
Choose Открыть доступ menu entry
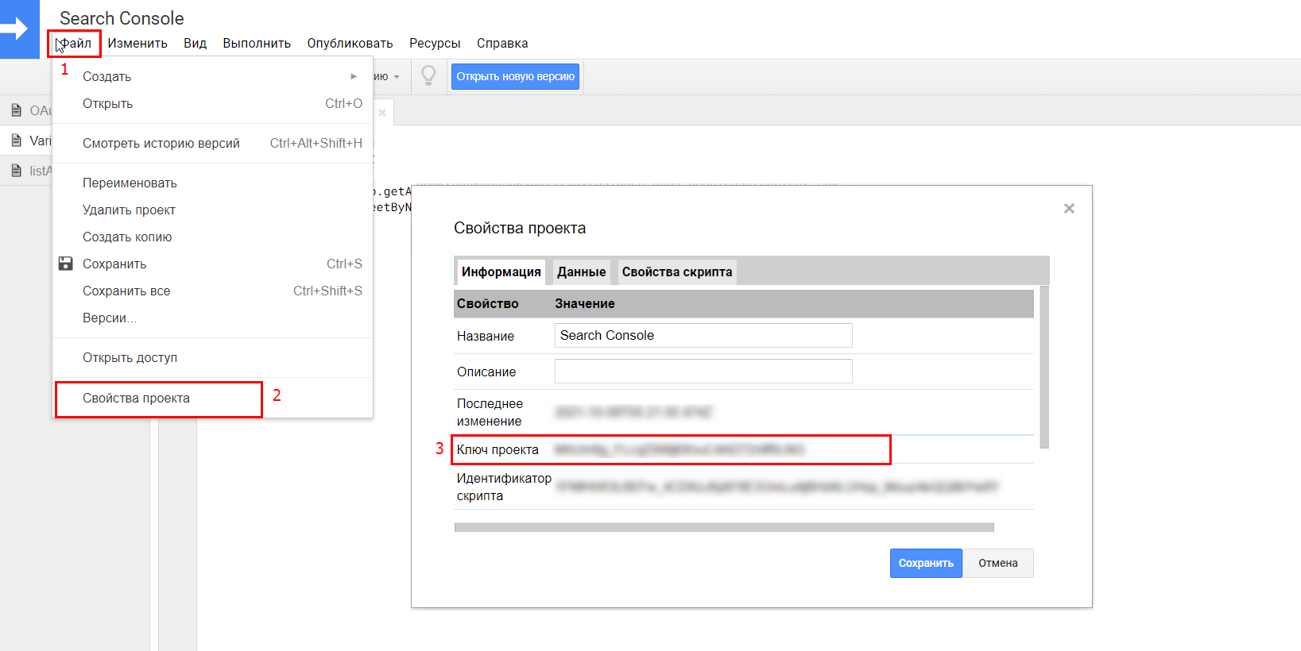click(213, 357)
